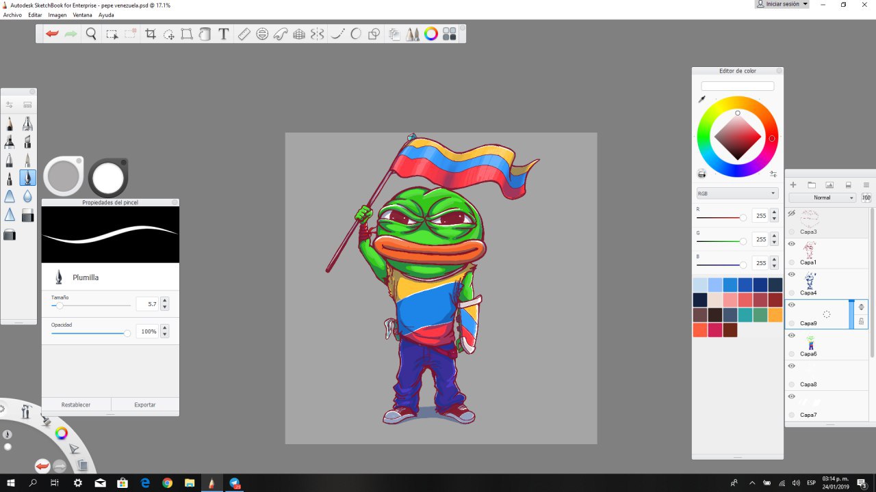The width and height of the screenshot is (876, 492).
Task: Click the red Undo arrow in top toolbar
Action: point(52,33)
